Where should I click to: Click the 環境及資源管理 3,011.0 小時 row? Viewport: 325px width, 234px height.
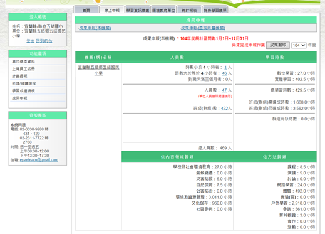[x=204, y=197]
